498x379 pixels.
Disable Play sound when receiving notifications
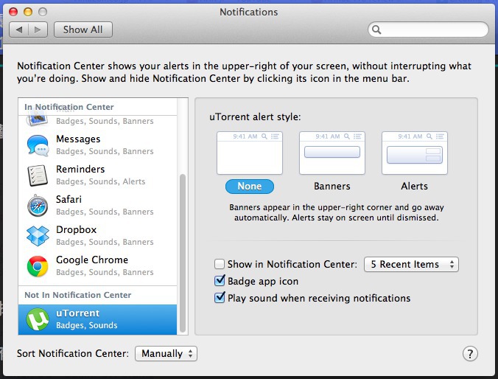tap(220, 299)
